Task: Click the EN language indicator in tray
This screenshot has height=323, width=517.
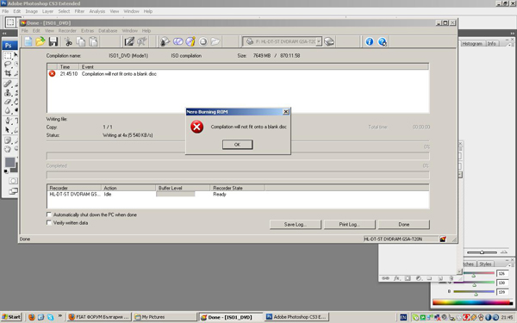Action: 403,317
